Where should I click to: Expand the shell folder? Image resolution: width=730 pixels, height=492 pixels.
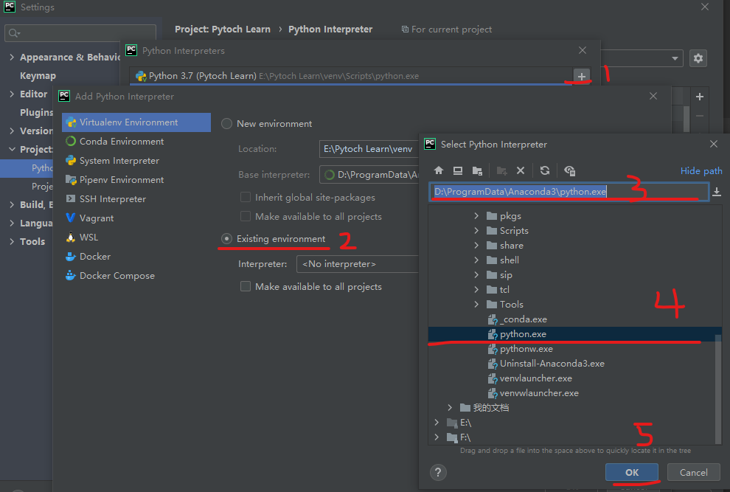[x=476, y=260]
